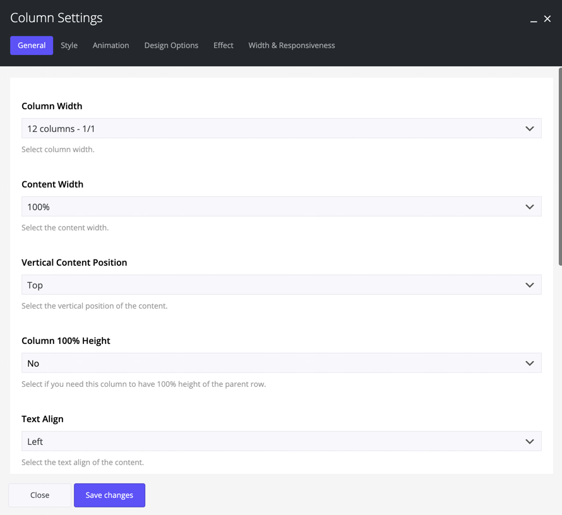Go to the Design Options tab
562x515 pixels.
[171, 45]
